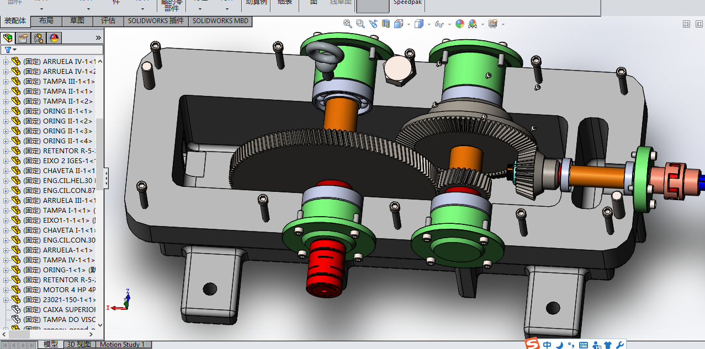705x349 pixels.
Task: Select 23021-150-1<1> in the tree
Action: click(x=69, y=300)
